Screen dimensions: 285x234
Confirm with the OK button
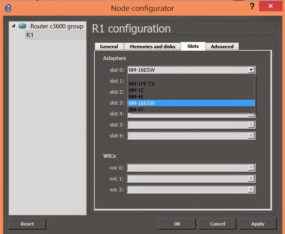coord(177,224)
